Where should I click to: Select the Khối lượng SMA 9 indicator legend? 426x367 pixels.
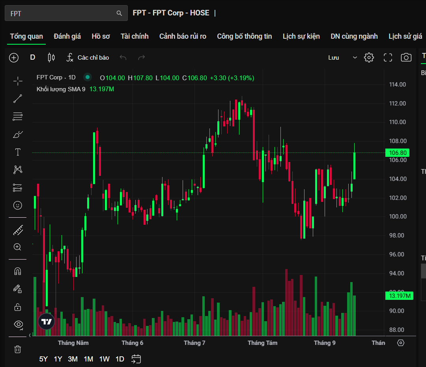(x=61, y=89)
